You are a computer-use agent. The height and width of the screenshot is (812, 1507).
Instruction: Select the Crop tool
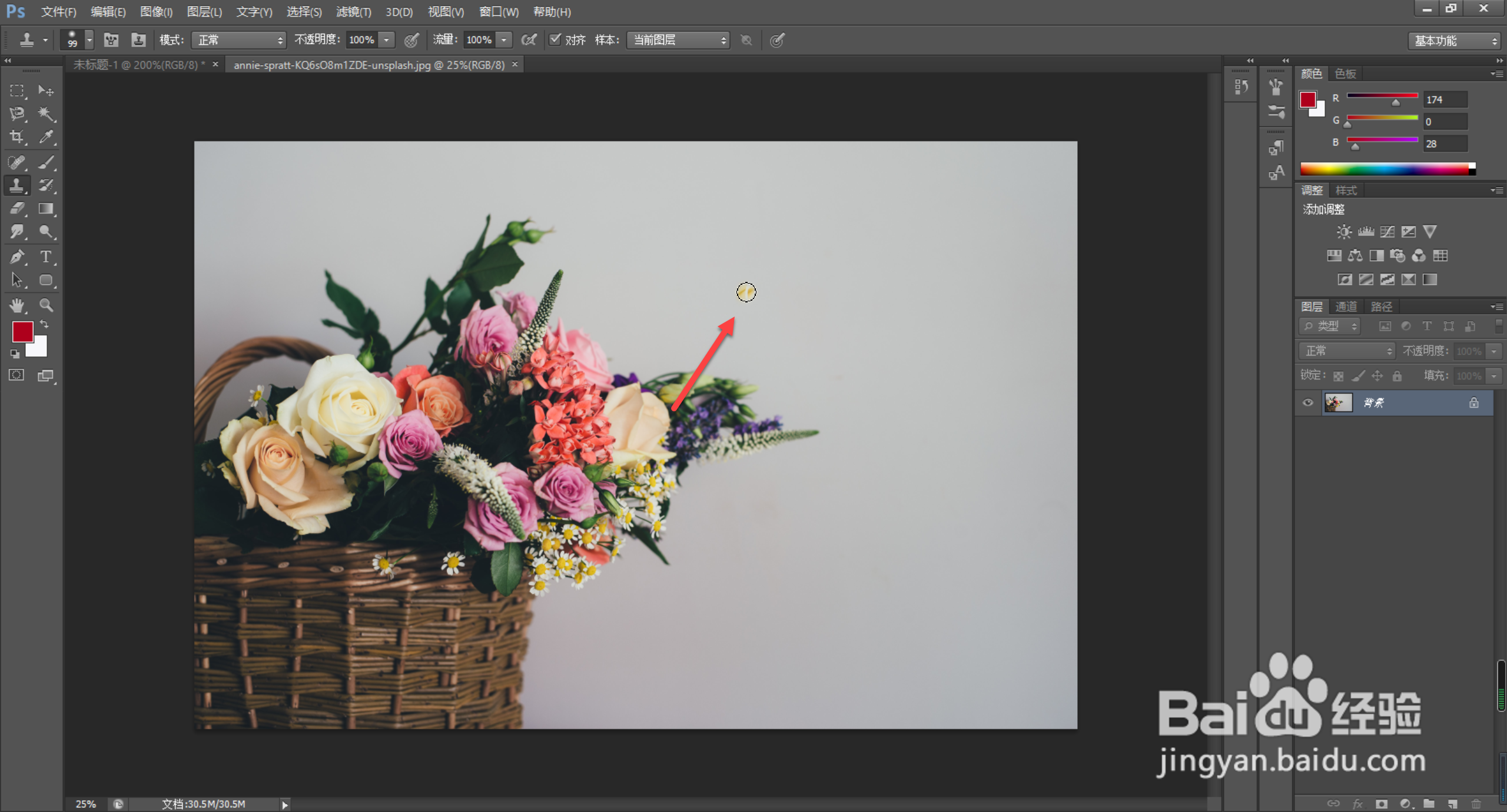pyautogui.click(x=16, y=137)
